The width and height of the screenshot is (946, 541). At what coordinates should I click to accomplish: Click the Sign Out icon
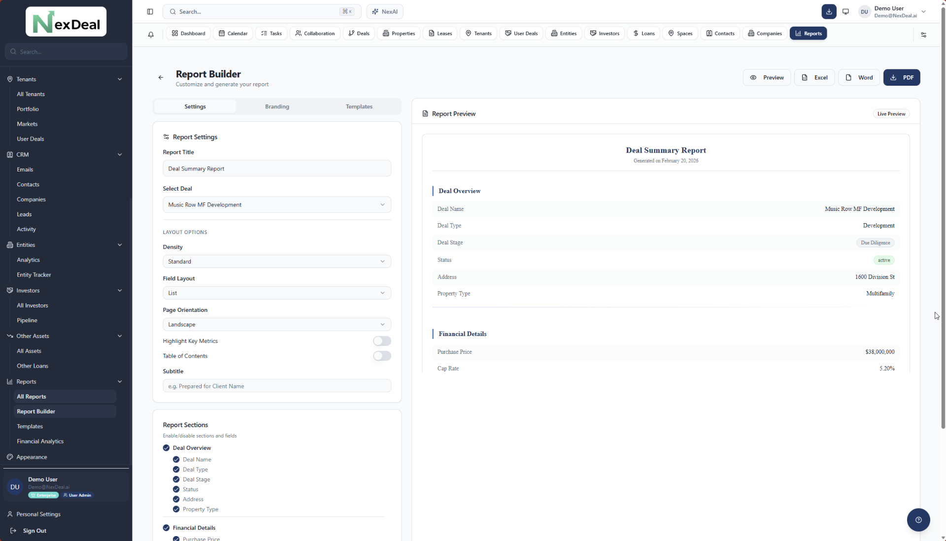coord(13,531)
